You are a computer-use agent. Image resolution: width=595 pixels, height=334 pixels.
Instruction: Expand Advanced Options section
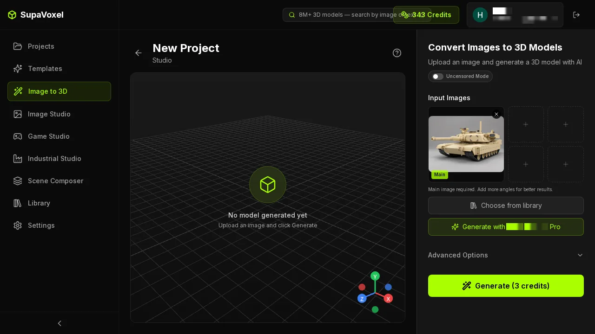coord(506,255)
